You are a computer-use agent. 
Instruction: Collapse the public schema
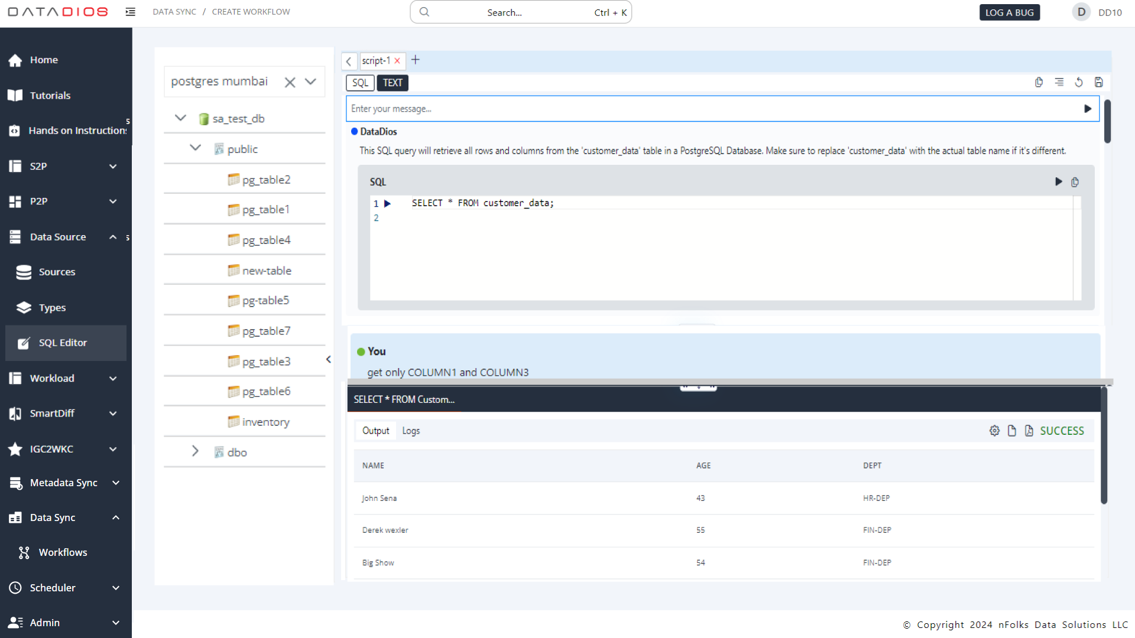[196, 148]
